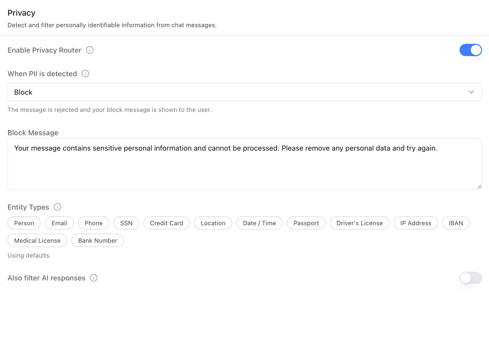Choose the Medical License entity chip

[x=37, y=240]
